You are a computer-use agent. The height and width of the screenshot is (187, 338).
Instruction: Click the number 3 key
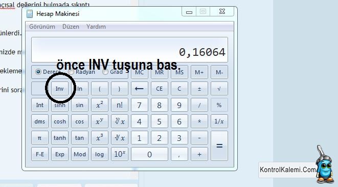coord(179,138)
